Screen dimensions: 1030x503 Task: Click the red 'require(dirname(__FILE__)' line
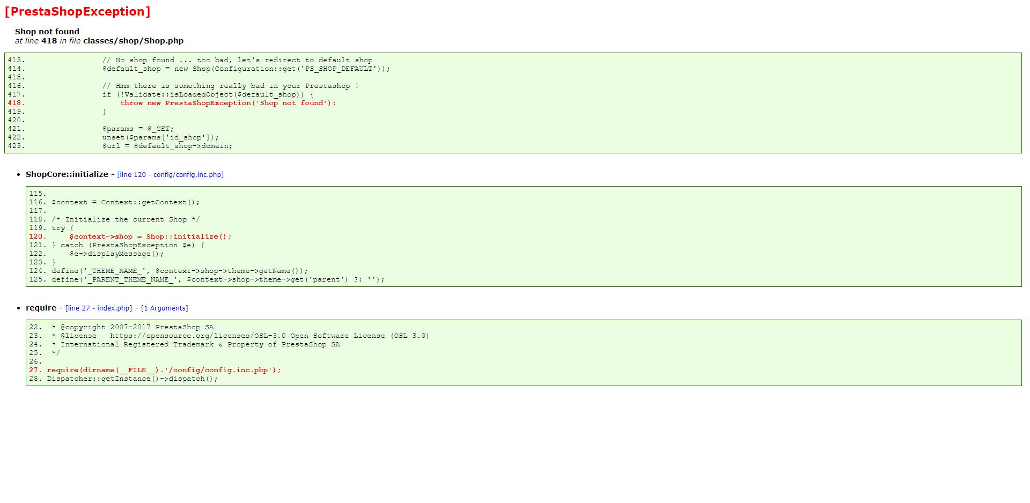pyautogui.click(x=164, y=370)
